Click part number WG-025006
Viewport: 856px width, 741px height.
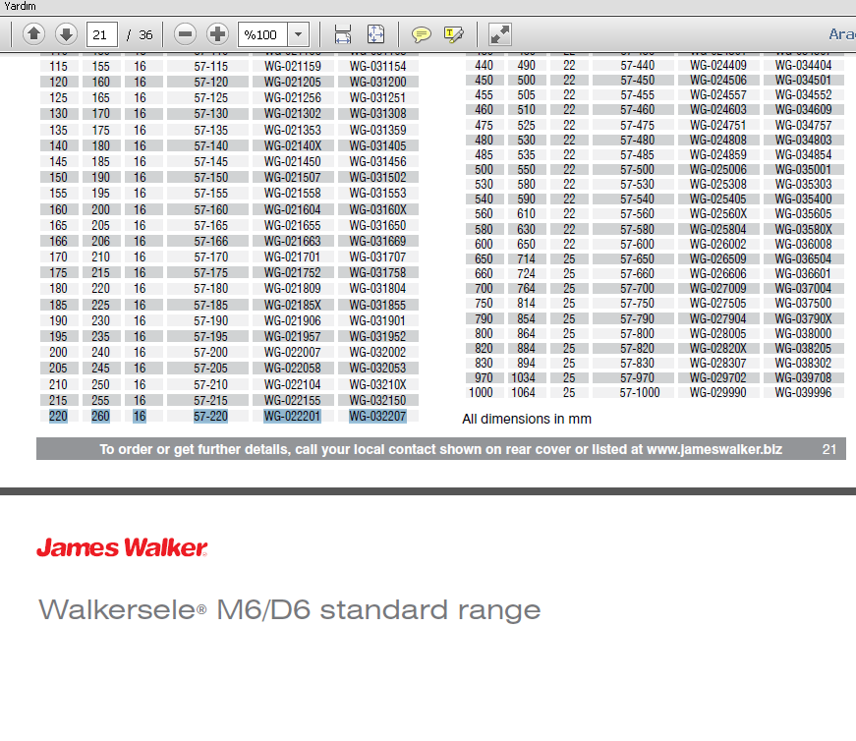click(717, 169)
